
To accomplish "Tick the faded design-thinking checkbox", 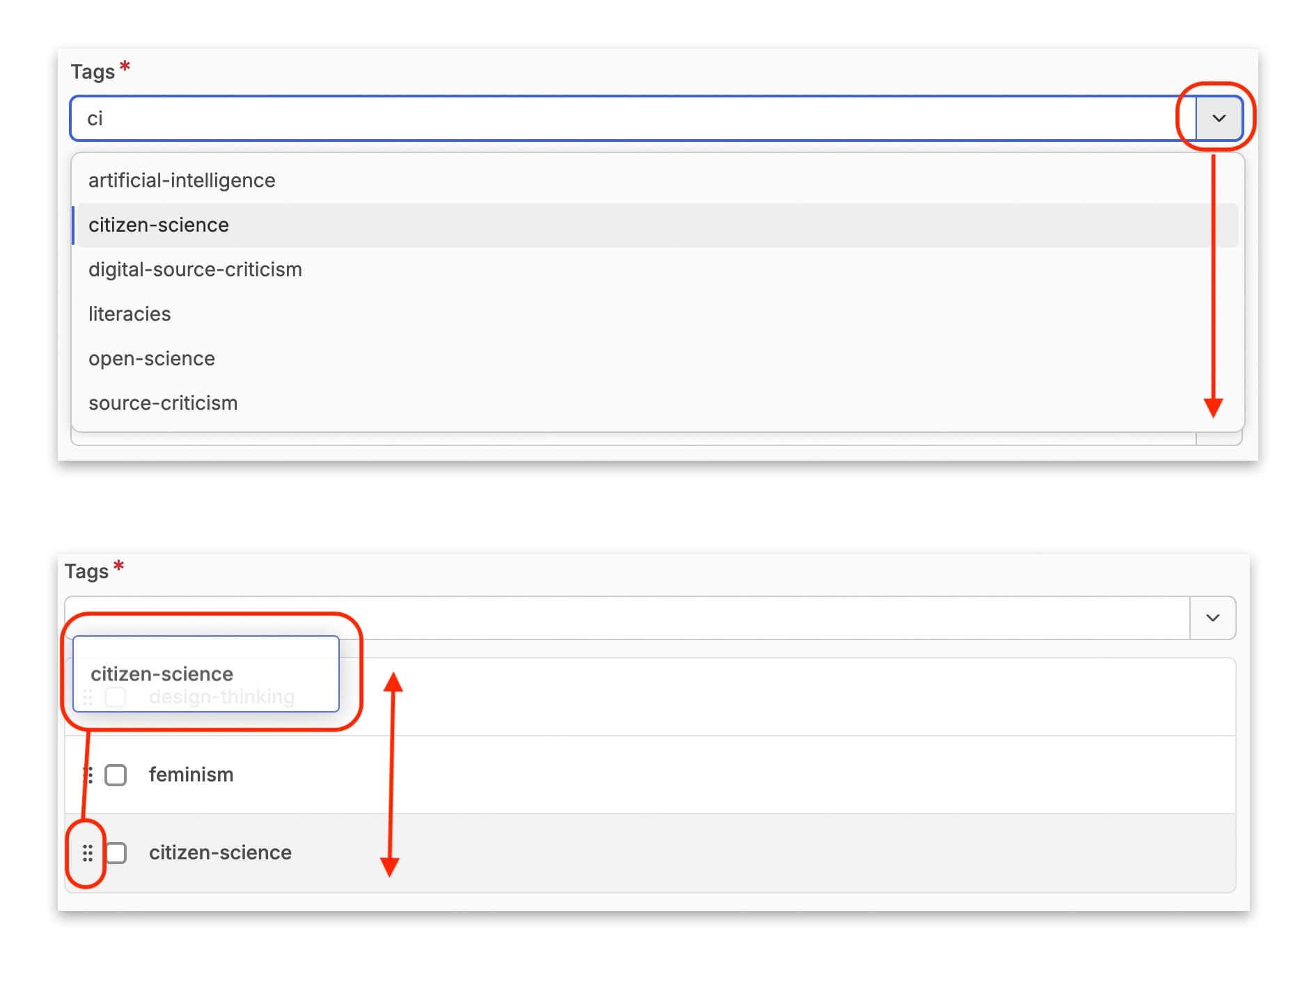I will (116, 697).
